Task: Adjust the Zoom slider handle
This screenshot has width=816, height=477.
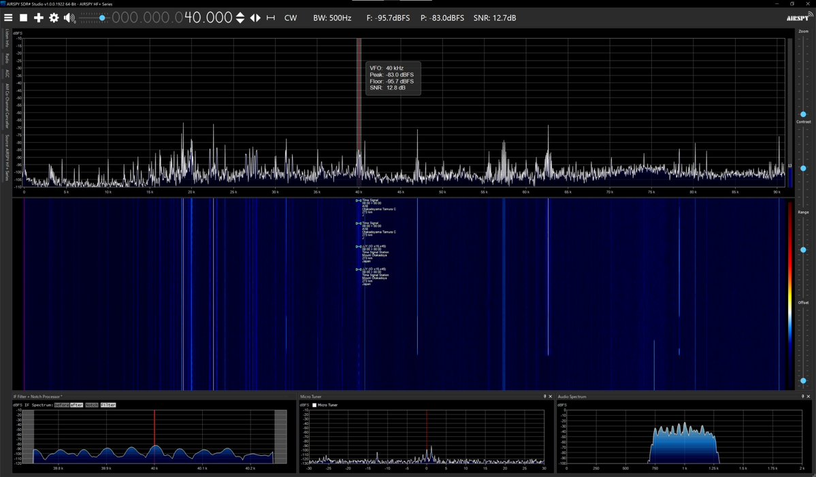Action: [x=803, y=114]
